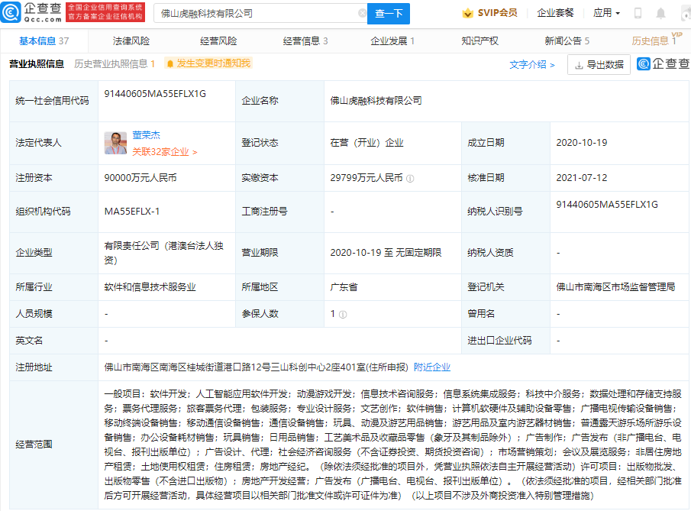The height and width of the screenshot is (511, 691).
Task: Select the registered address text
Action: pos(256,367)
